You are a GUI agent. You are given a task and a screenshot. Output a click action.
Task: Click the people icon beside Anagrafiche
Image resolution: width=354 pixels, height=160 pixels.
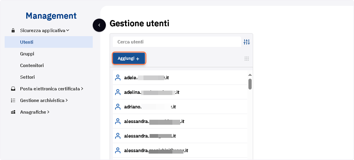pos(13,112)
